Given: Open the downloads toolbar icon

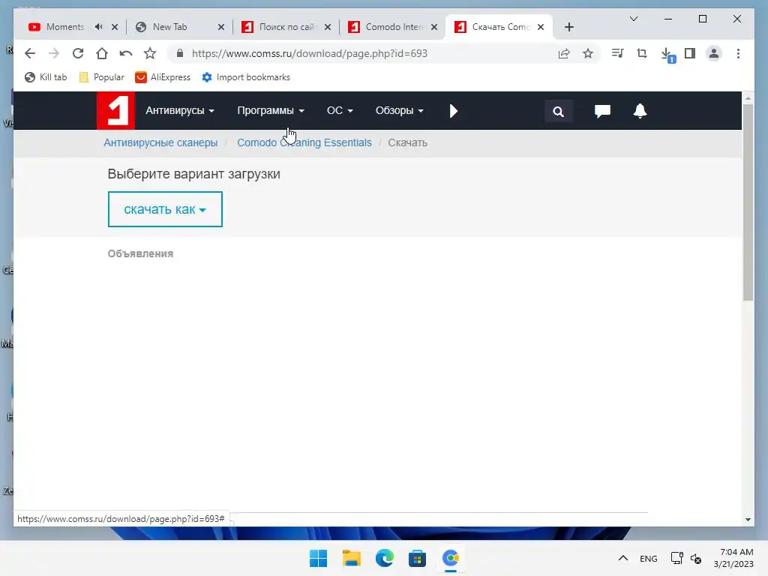Looking at the screenshot, I should 667,54.
